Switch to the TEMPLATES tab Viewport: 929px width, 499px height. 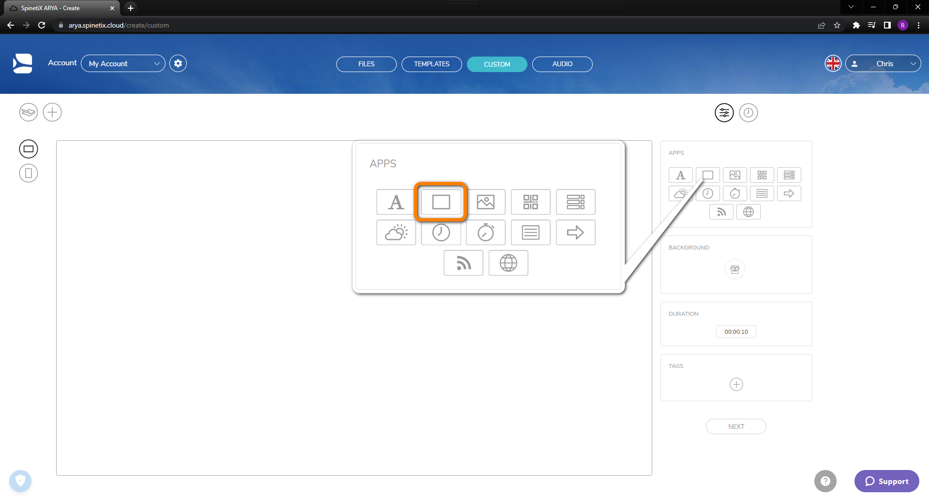[431, 64]
